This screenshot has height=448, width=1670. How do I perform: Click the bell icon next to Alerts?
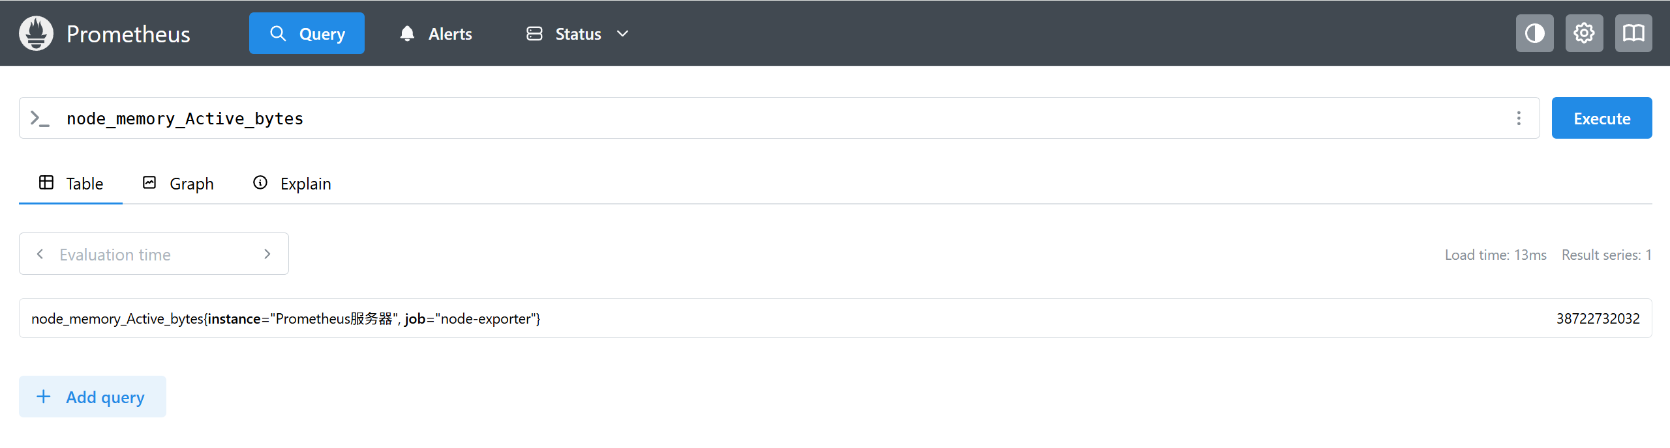[x=407, y=34]
